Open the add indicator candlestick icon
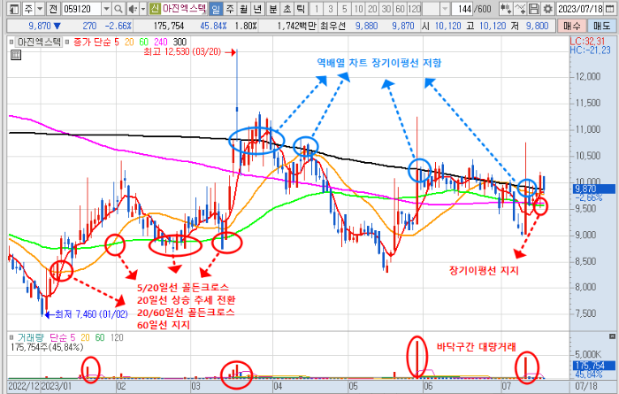Viewport: 619px width, 394px height. tap(506, 9)
